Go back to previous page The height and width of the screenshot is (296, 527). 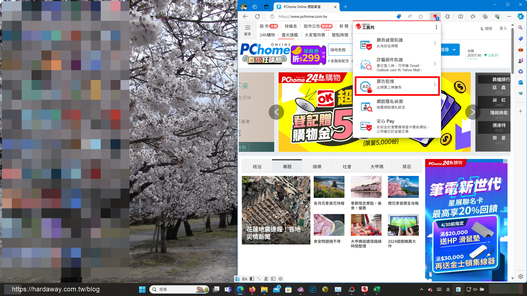[x=245, y=16]
